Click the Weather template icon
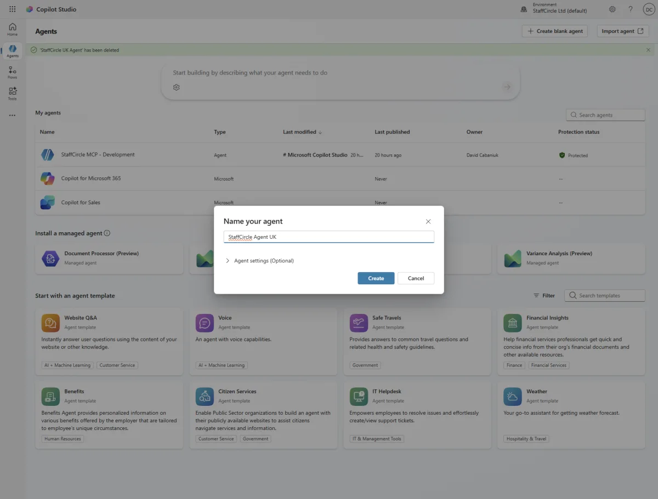 point(513,396)
